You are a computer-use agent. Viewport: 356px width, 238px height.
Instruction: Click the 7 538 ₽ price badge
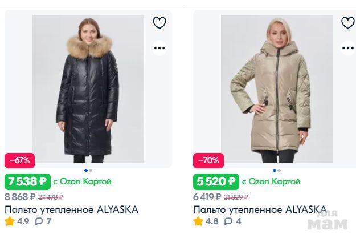27,182
